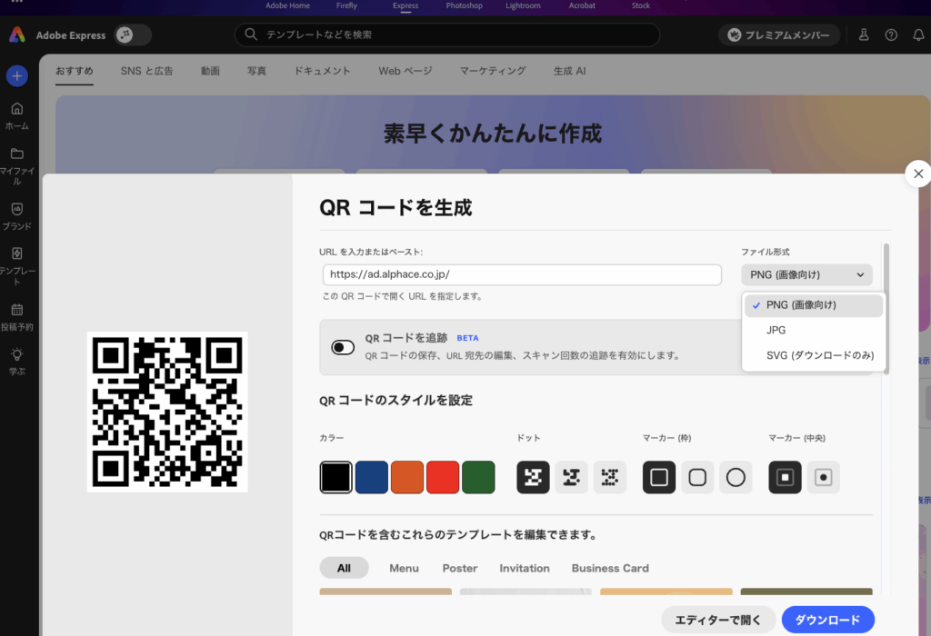Click the help question mark icon
Viewport: 931px width, 636px height.
point(891,35)
